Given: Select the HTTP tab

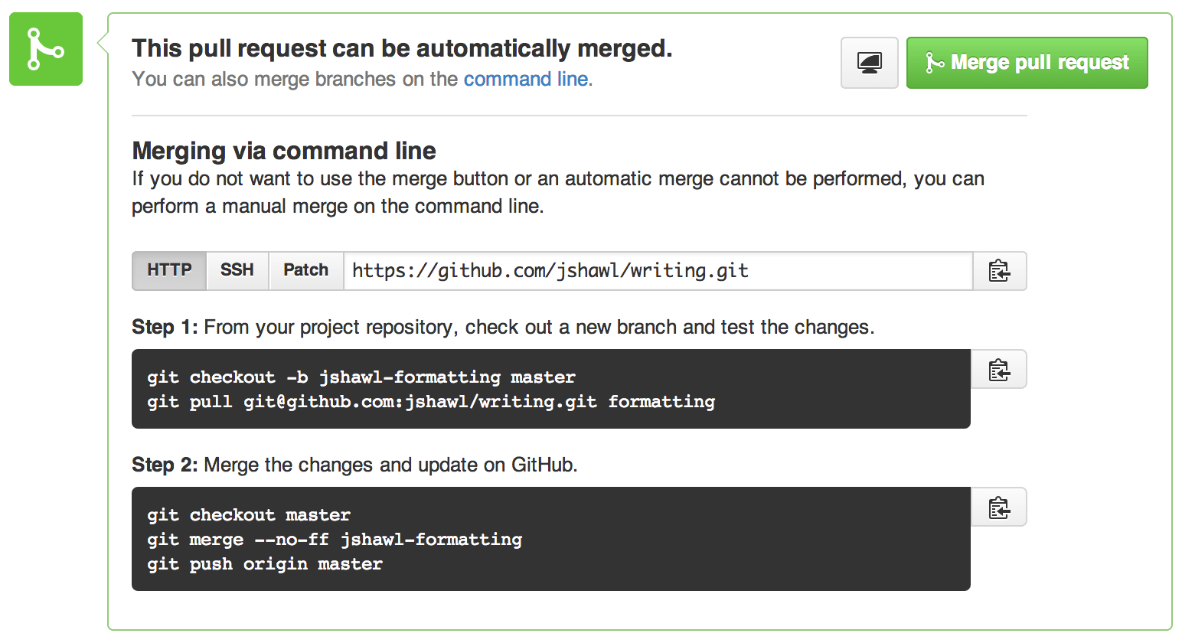Looking at the screenshot, I should 169,271.
